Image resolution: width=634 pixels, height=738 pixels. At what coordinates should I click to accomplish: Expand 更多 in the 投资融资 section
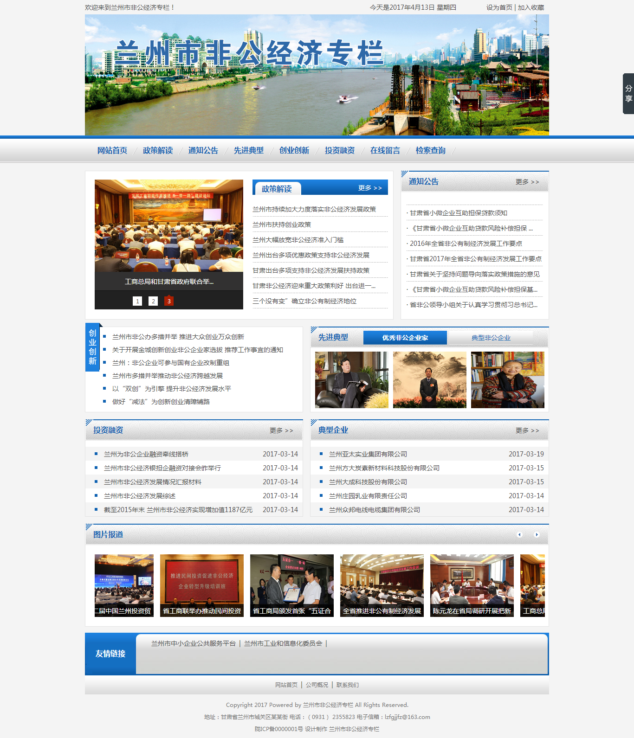[281, 430]
